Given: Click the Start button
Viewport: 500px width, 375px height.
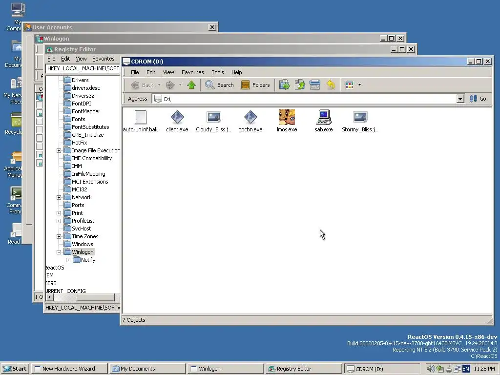Looking at the screenshot, I should tap(15, 369).
